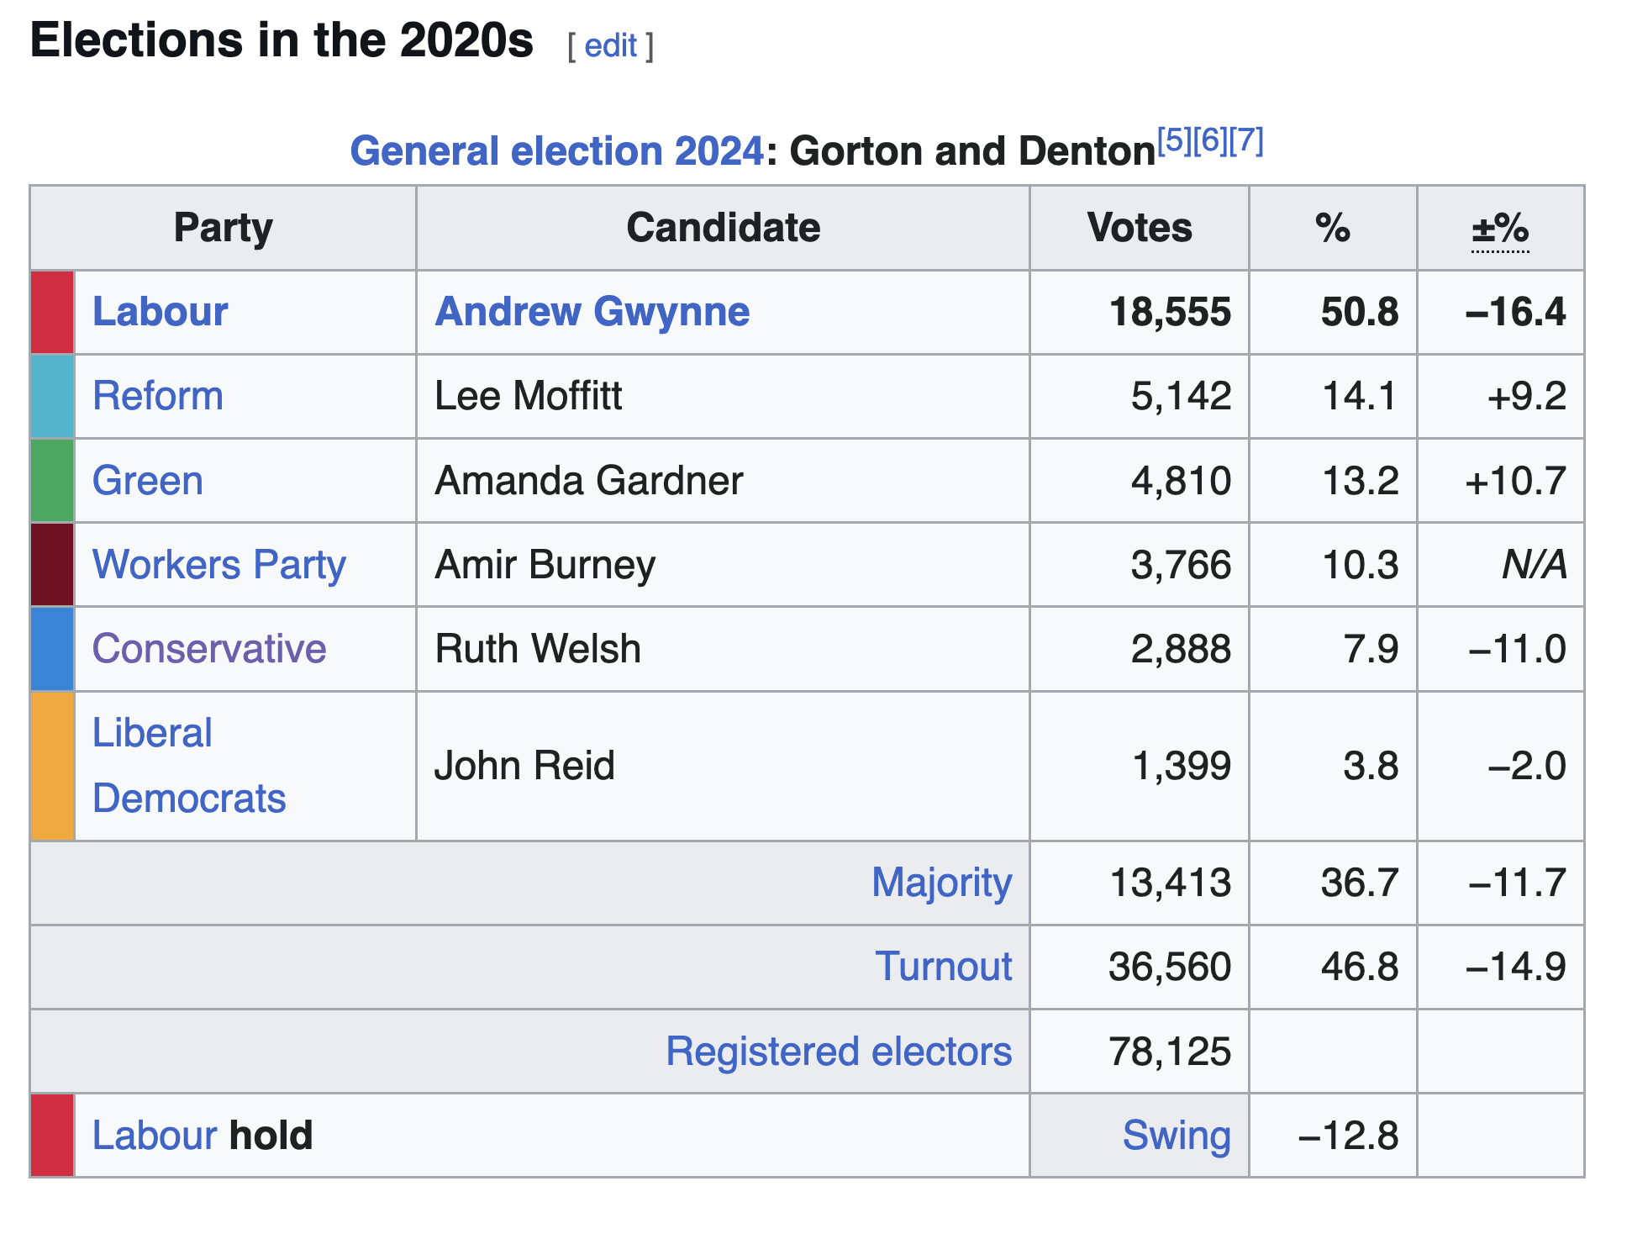Open the Green party link

[148, 481]
